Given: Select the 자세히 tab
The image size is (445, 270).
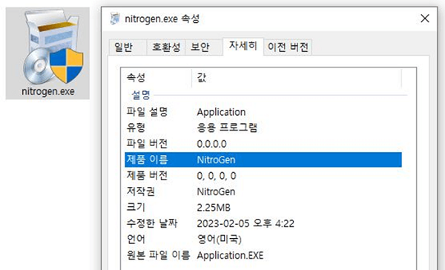Looking at the screenshot, I should pos(243,46).
